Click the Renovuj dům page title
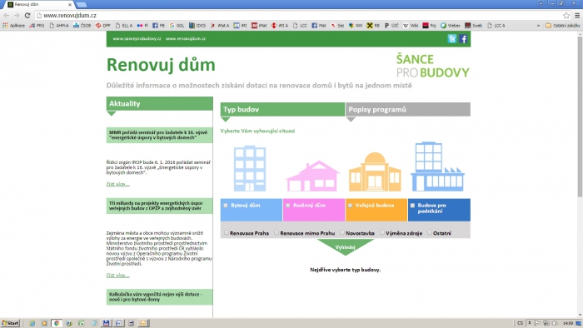This screenshot has width=583, height=328. pos(161,65)
